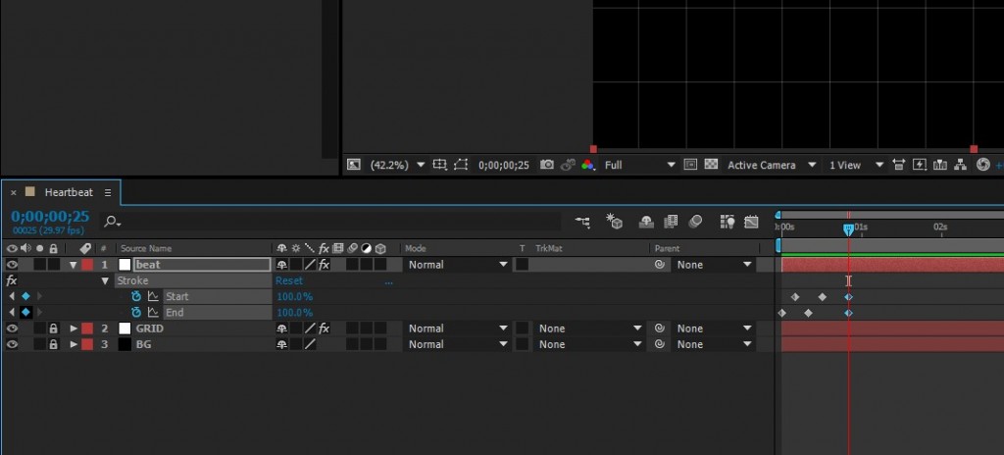Toggle the Stroke effect fx switch
Screen dimensions: 1004x455
tap(12, 280)
